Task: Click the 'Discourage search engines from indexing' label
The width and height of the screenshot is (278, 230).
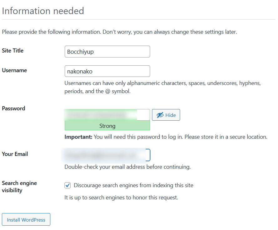Action: coord(134,185)
